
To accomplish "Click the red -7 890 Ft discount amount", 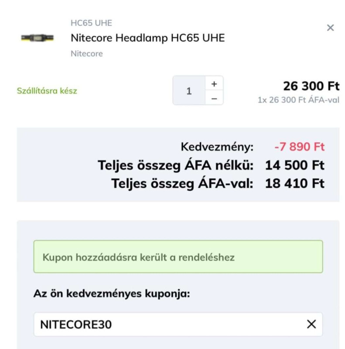I will coord(299,147).
